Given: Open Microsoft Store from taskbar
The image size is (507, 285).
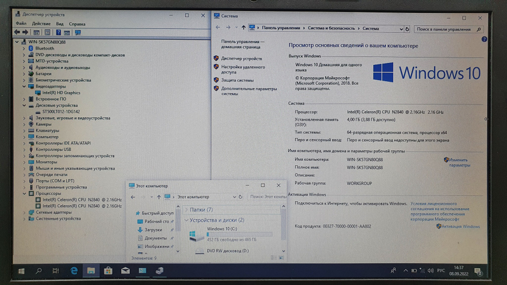Looking at the screenshot, I should click(108, 271).
